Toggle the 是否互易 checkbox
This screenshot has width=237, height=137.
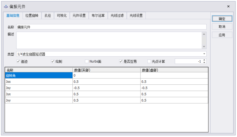(121, 61)
